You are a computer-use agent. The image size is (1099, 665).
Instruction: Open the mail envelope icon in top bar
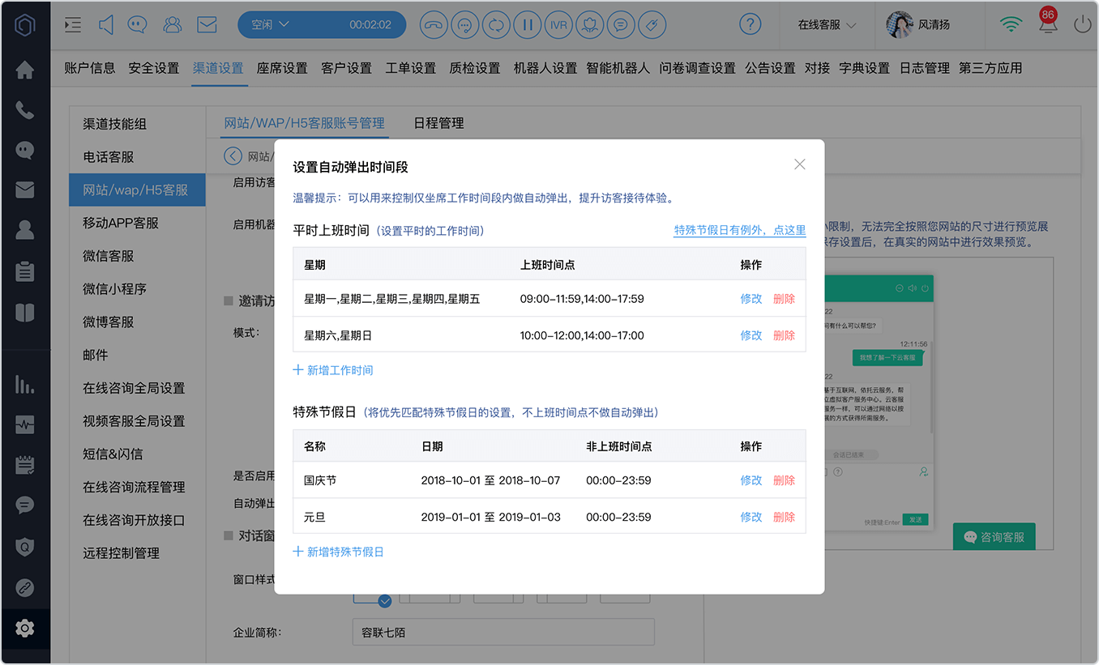point(207,25)
